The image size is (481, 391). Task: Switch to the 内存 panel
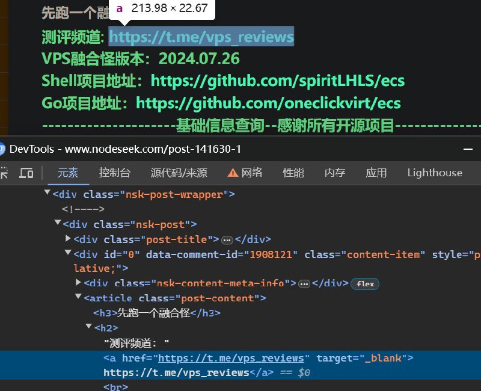tap(334, 173)
